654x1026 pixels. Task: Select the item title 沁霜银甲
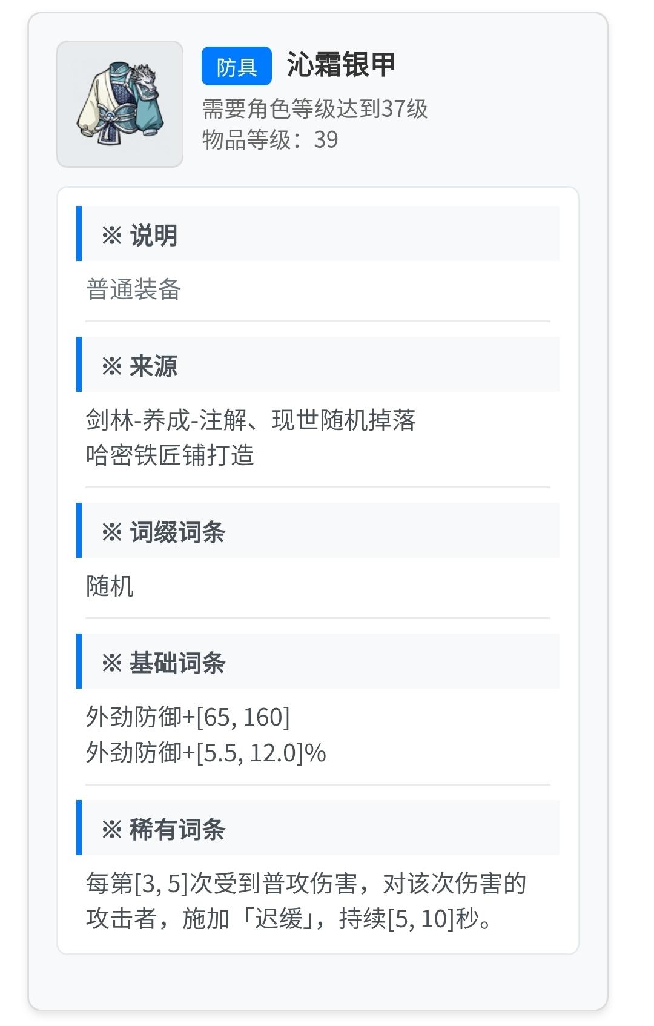click(341, 65)
